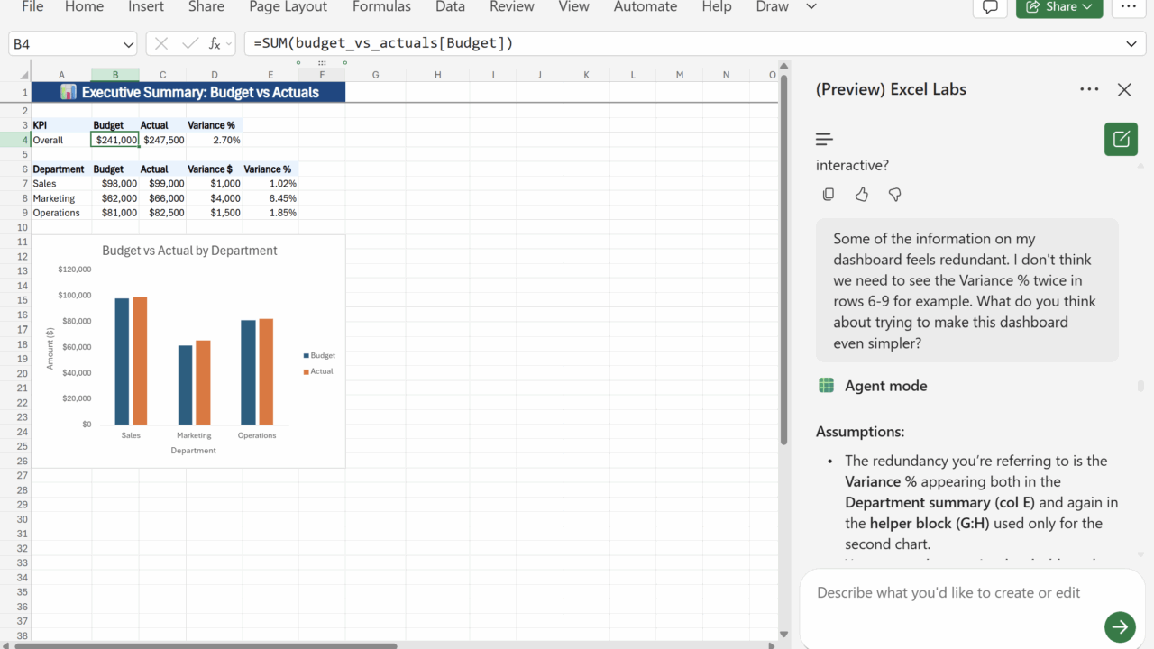Screen dimensions: 1154x649
Task: Open the chat history hamburger icon
Action: click(x=824, y=139)
